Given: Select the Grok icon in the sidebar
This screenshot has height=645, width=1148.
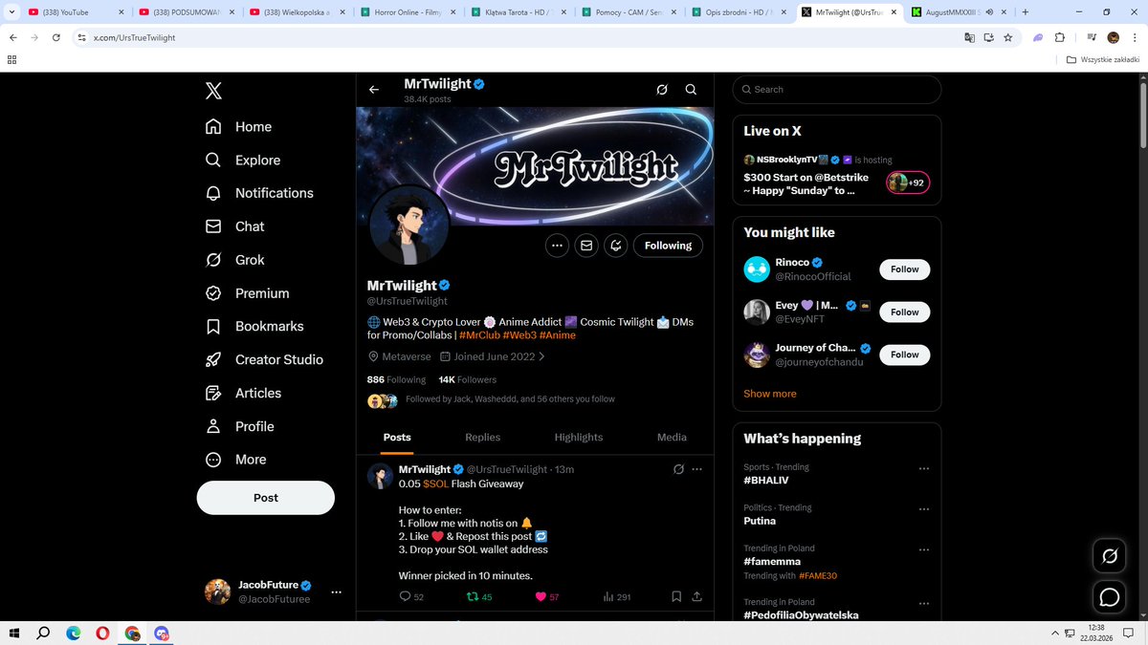Looking at the screenshot, I should (x=250, y=259).
